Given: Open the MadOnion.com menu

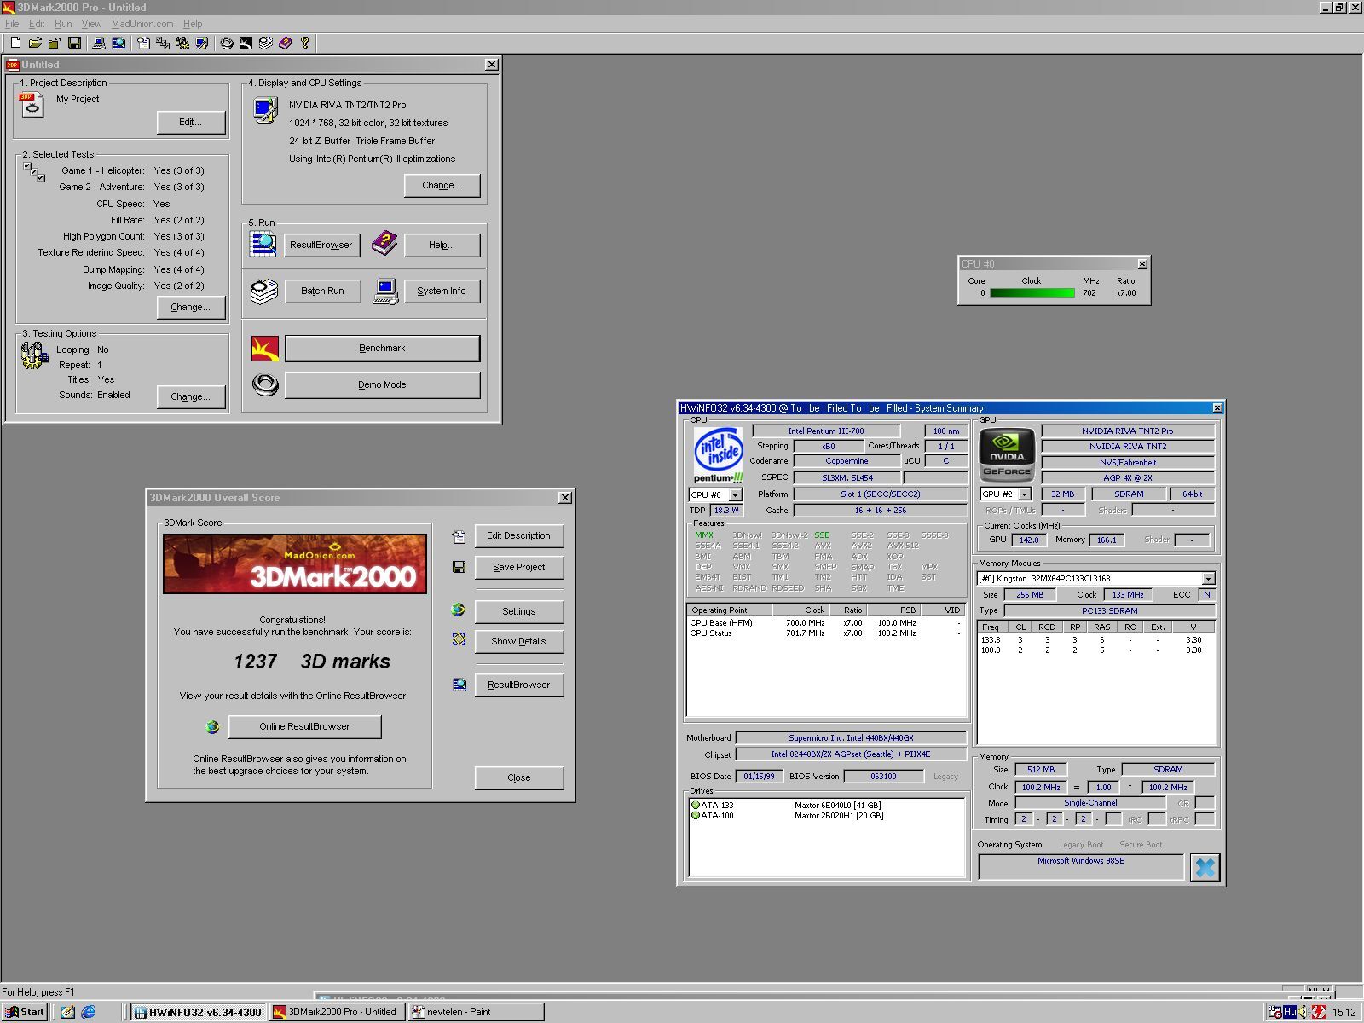Looking at the screenshot, I should coord(142,24).
